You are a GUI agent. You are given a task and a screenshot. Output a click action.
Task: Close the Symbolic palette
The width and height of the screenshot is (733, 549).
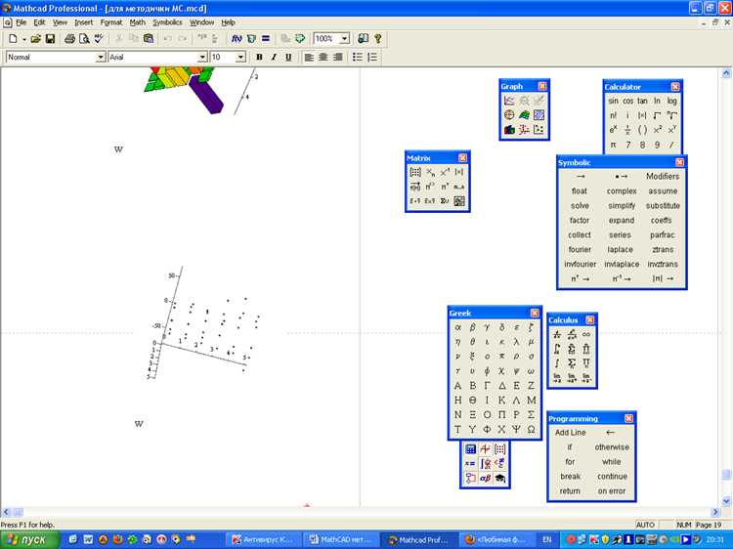click(679, 162)
